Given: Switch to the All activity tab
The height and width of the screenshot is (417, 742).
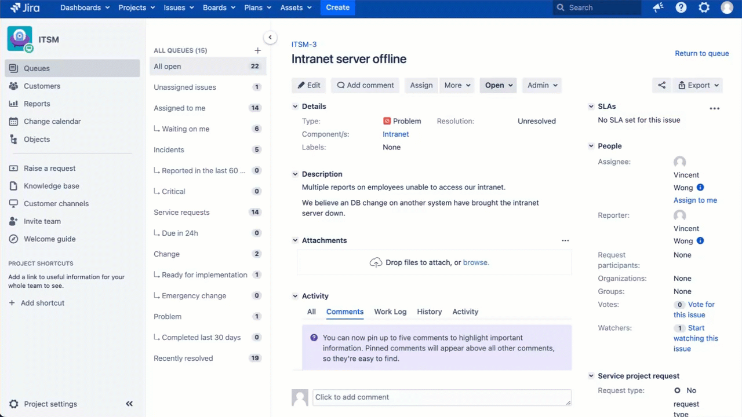Looking at the screenshot, I should point(311,312).
